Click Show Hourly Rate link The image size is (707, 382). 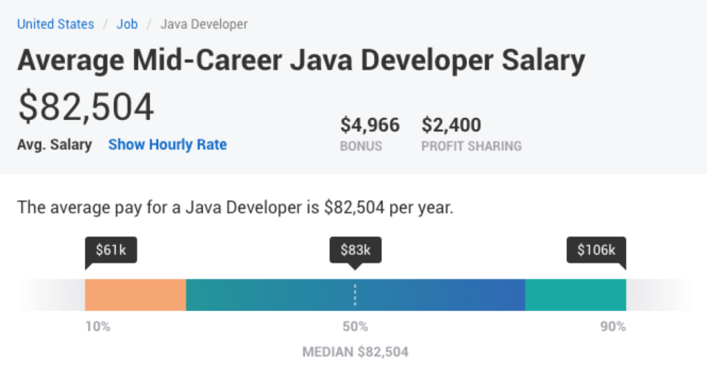[x=167, y=145]
